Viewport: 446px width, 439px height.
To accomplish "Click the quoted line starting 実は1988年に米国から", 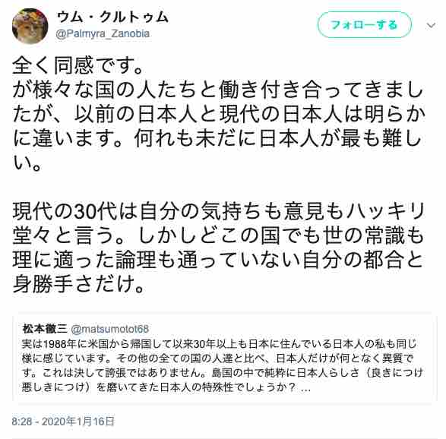I will [219, 344].
